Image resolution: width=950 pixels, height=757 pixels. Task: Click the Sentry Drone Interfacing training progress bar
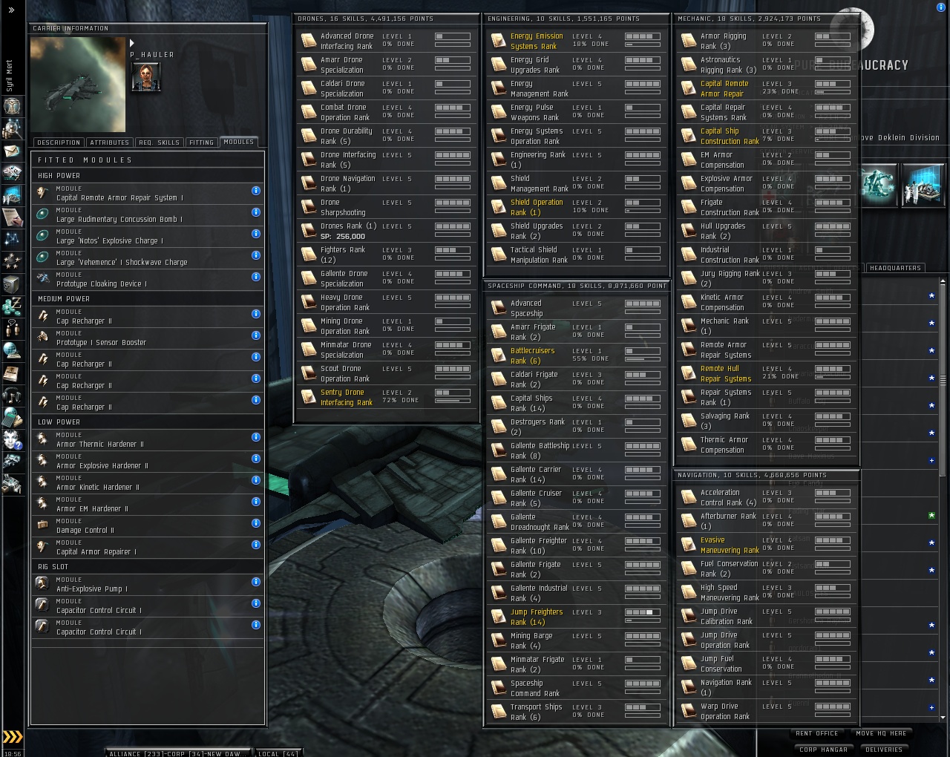pyautogui.click(x=453, y=401)
